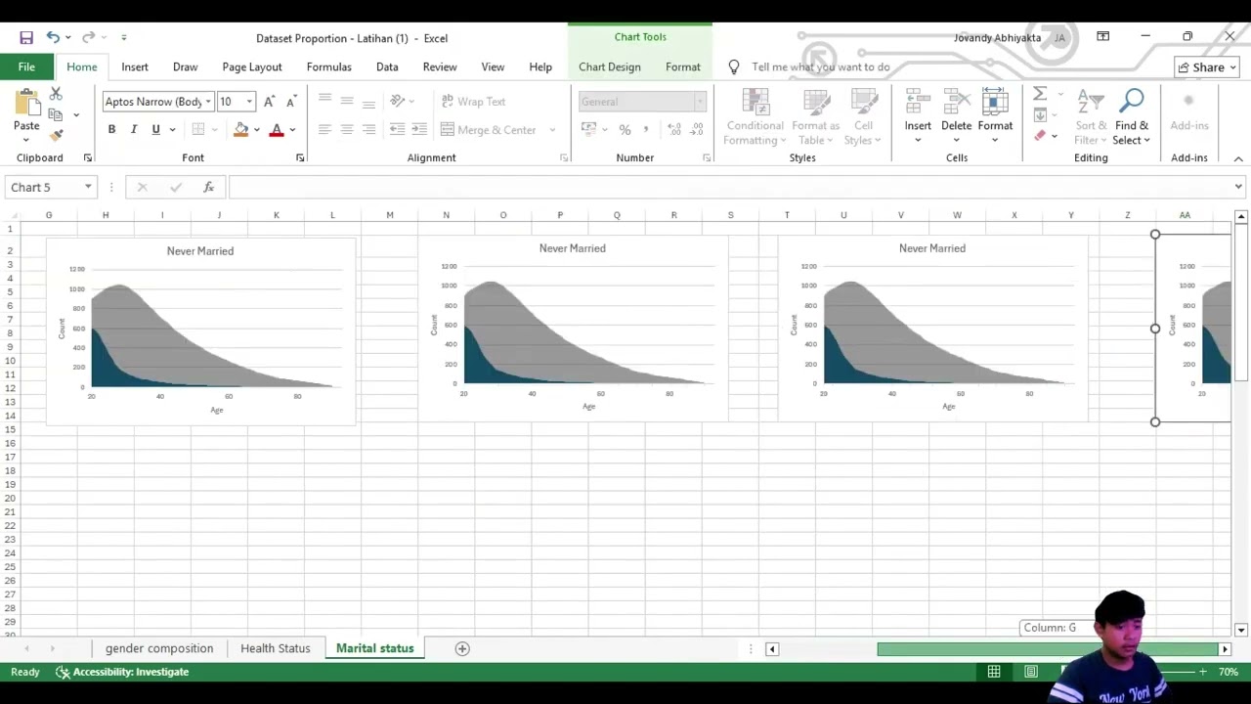The image size is (1251, 704).
Task: Click the Paste clipboard icon
Action: 26,102
